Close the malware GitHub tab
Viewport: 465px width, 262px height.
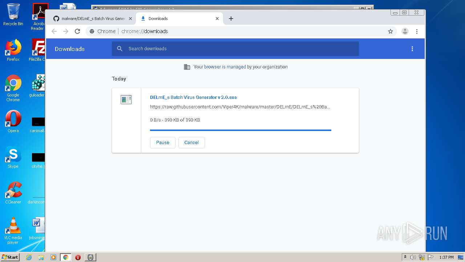tap(130, 19)
